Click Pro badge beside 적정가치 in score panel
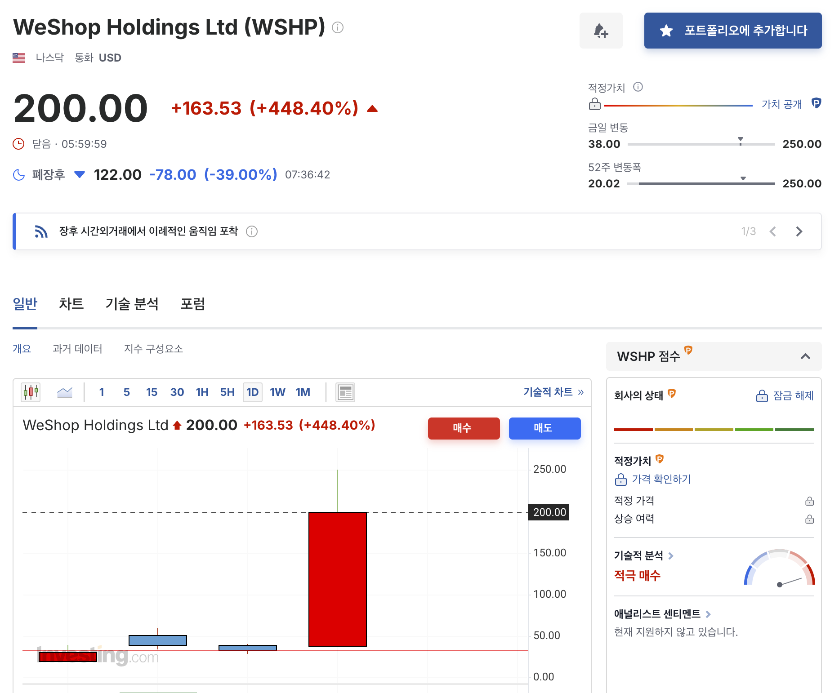Screen dimensions: 839x693 coord(660,459)
